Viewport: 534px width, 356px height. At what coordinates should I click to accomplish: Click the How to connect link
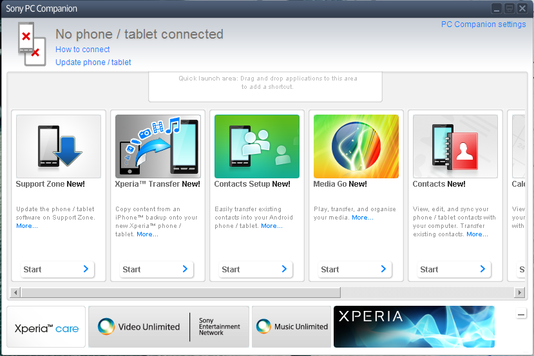pyautogui.click(x=82, y=50)
